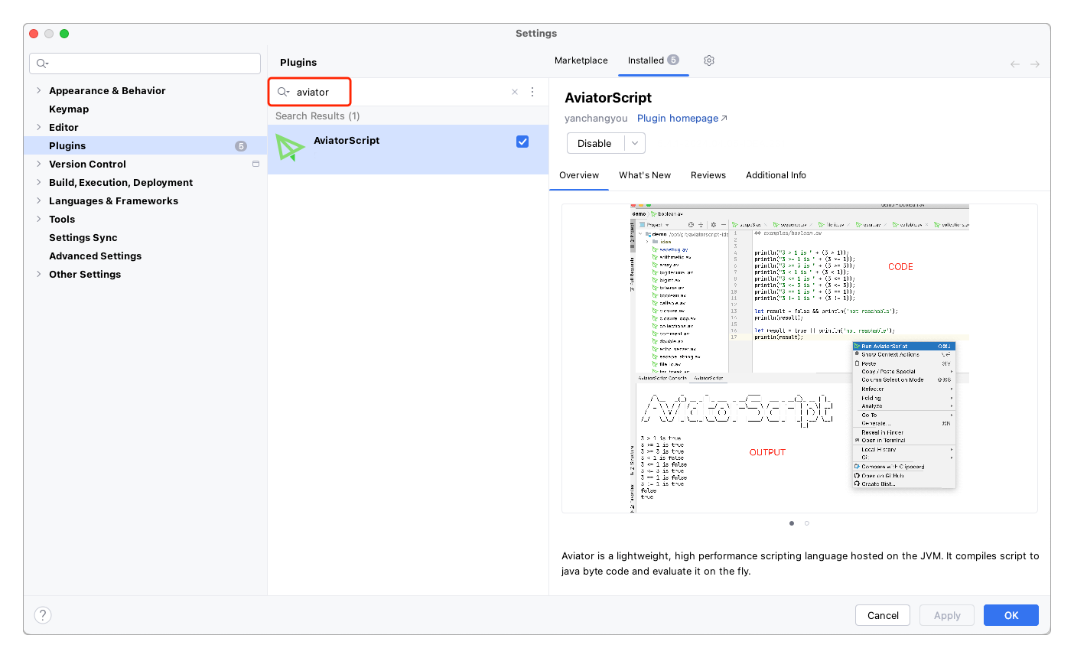Click the settings search magnifier icon

[x=42, y=64]
